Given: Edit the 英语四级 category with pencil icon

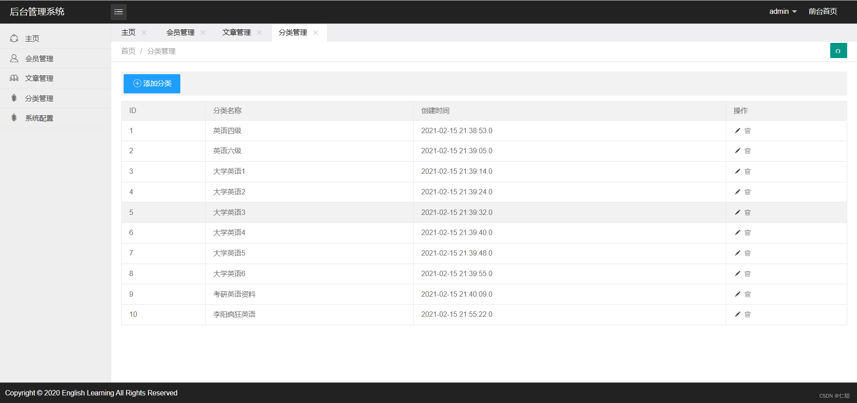Looking at the screenshot, I should [x=737, y=130].
